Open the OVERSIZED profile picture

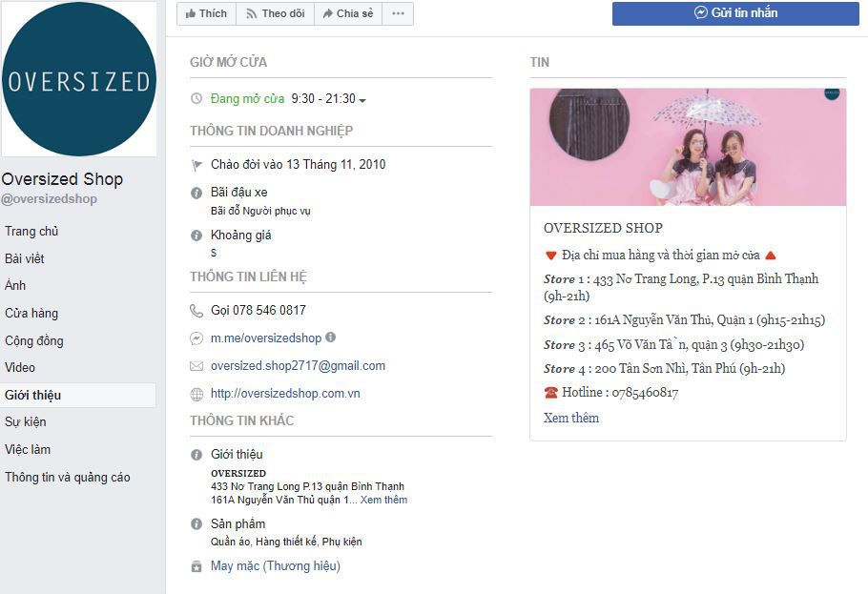[79, 79]
